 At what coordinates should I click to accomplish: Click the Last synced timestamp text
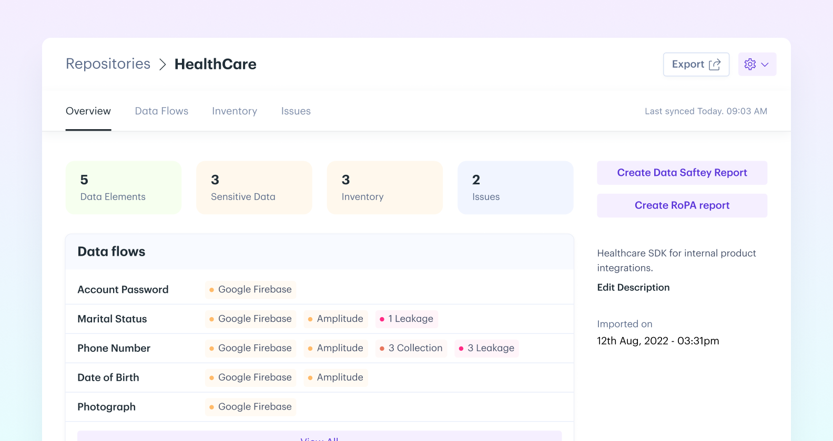coord(706,111)
